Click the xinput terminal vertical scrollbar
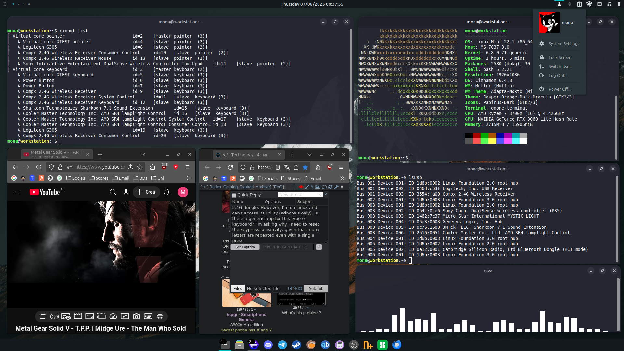 pos(351,86)
